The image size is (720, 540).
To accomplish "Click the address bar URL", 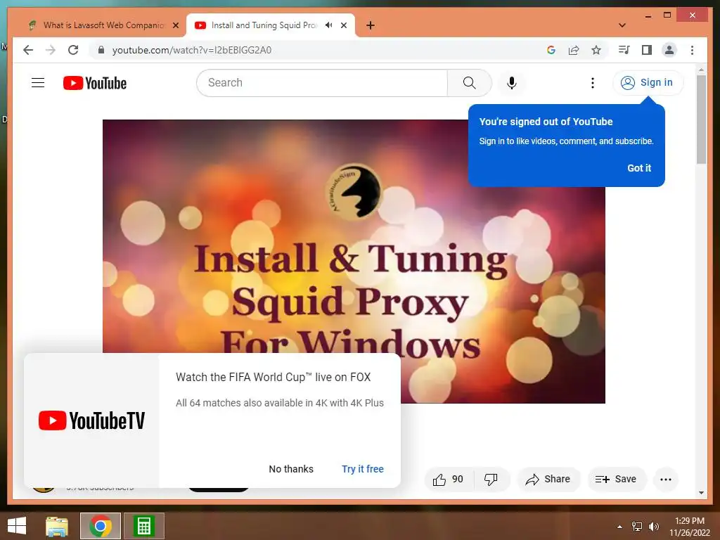I will 192,50.
